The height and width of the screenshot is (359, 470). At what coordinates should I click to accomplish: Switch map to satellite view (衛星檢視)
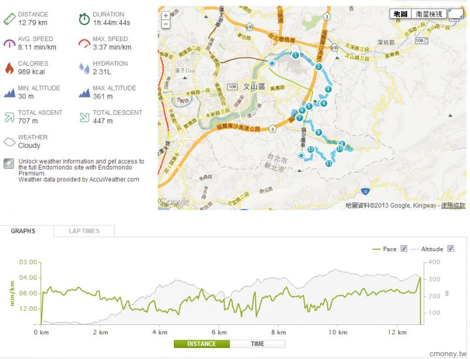[430, 13]
